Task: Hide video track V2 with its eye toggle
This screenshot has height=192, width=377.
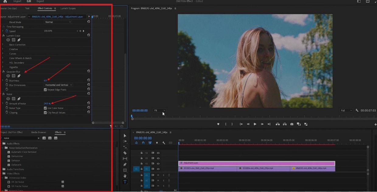Action: 158,164
